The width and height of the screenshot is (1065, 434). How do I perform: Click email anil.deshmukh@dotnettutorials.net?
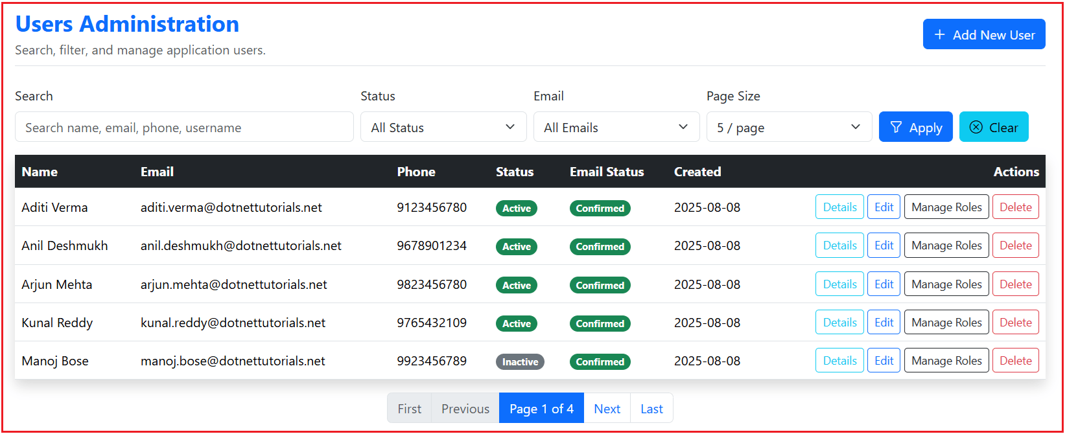pos(241,246)
